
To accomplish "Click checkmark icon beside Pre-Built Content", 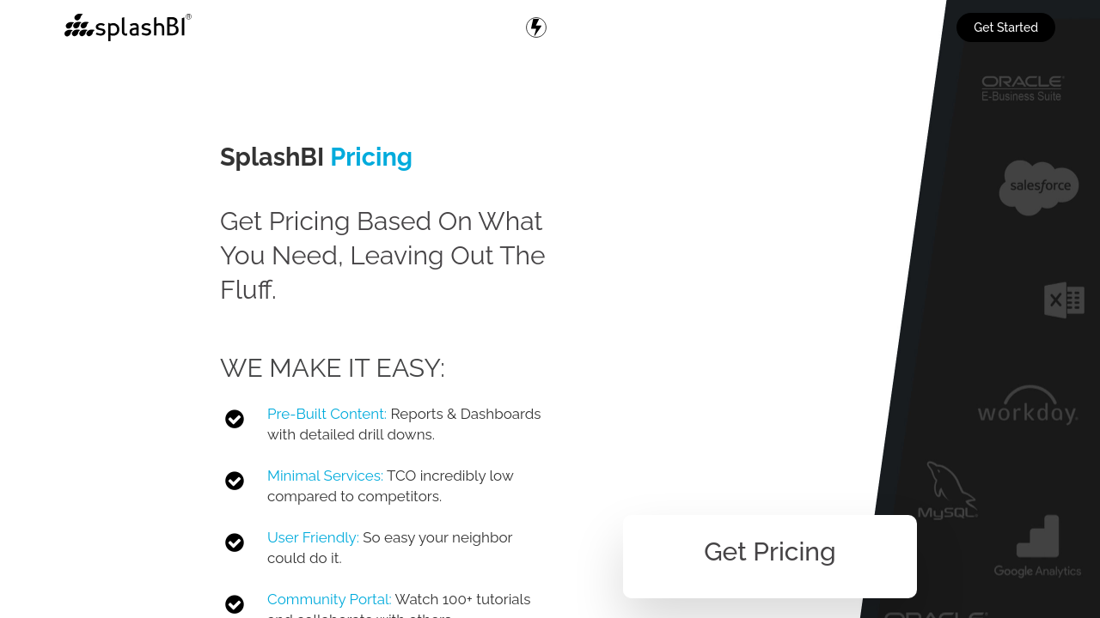I will tap(235, 419).
